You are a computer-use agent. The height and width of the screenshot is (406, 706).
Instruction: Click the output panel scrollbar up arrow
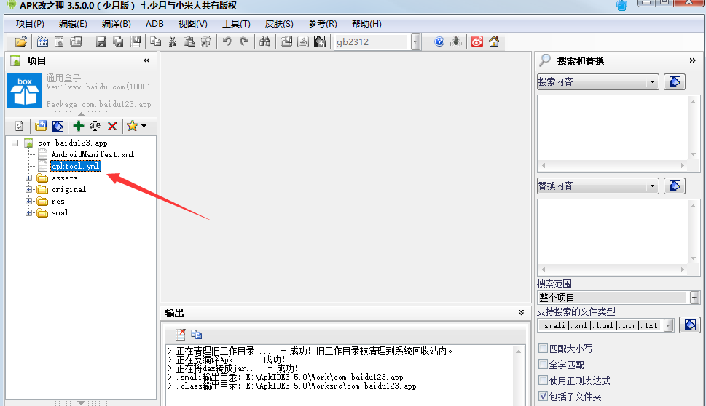(x=518, y=351)
